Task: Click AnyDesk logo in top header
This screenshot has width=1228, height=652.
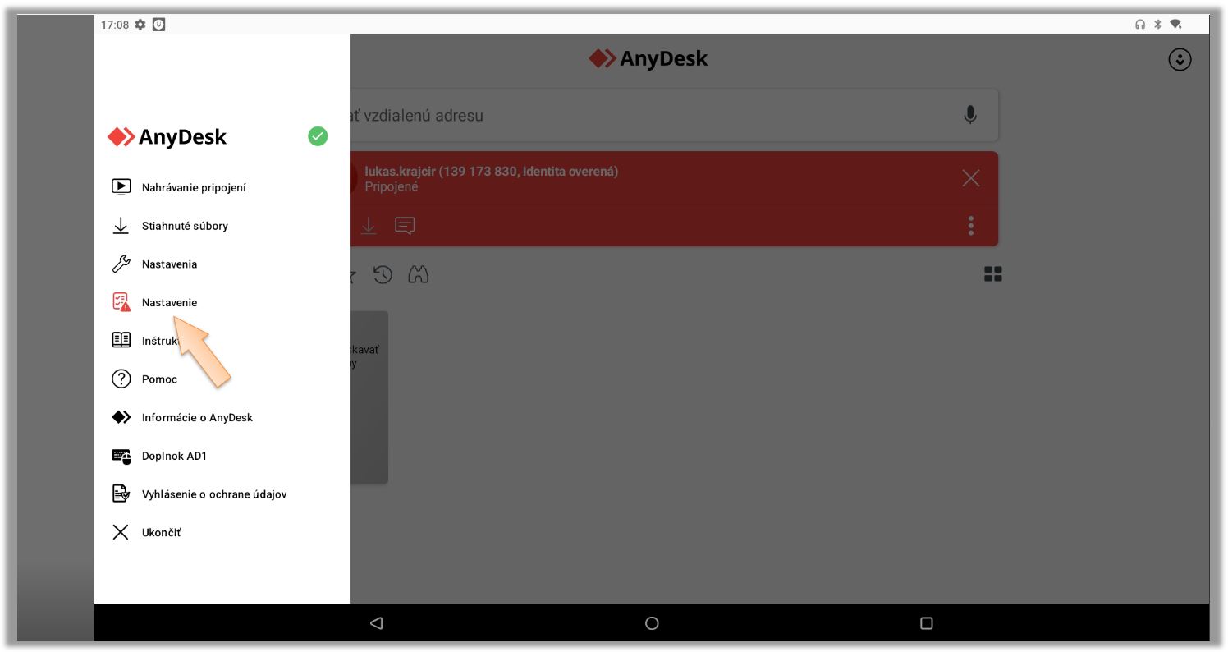Action: coord(648,58)
